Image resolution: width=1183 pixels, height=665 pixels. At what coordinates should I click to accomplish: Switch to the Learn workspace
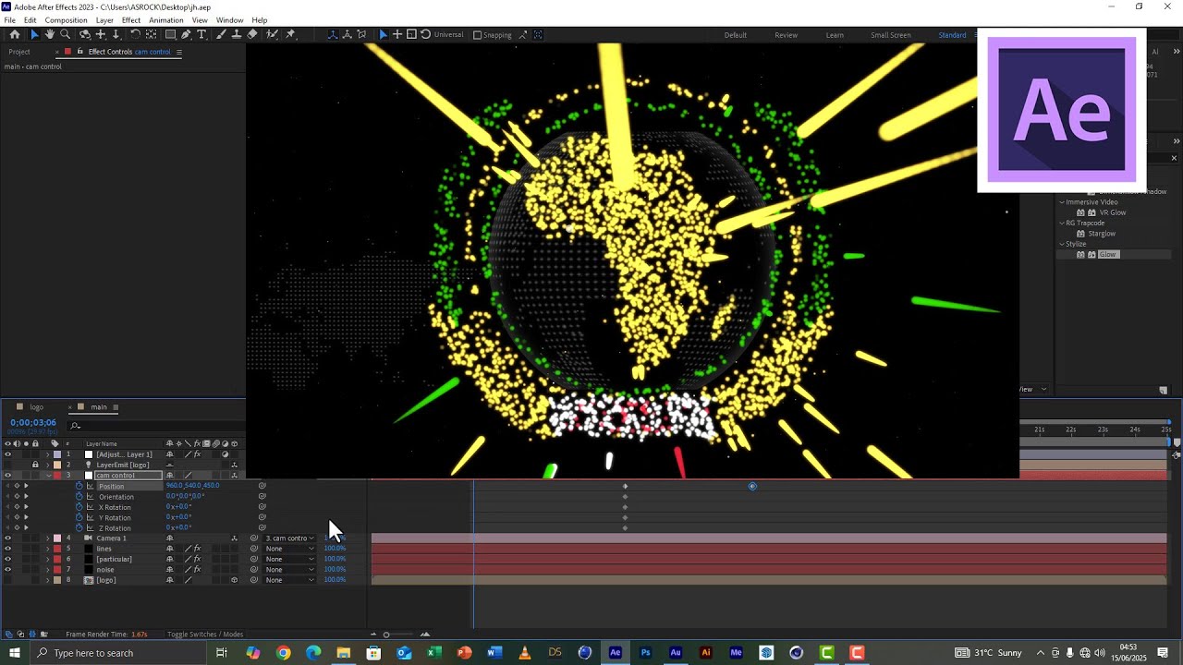click(x=835, y=35)
